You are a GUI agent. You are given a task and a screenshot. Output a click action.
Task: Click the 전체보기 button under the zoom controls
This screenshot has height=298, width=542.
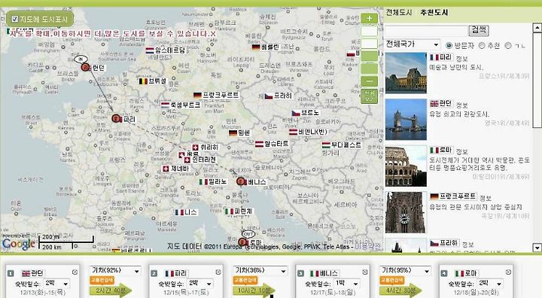pos(369,96)
